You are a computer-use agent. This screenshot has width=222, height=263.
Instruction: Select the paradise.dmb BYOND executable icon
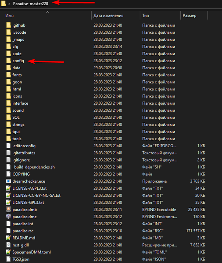(x=8, y=210)
